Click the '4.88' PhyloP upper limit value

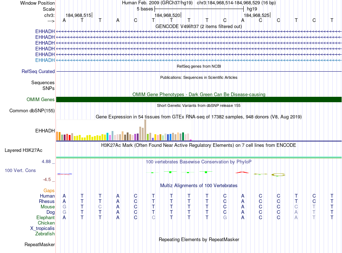[46, 162]
